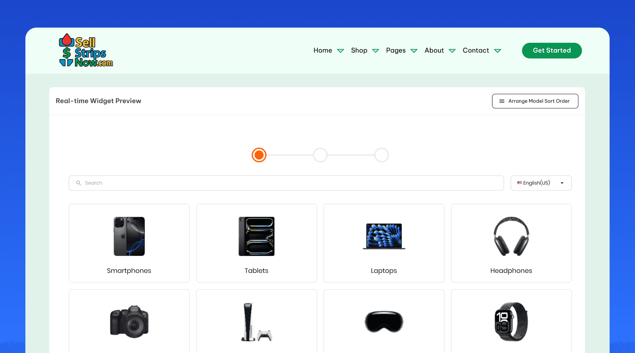Expand the Shop dropdown arrow

375,51
